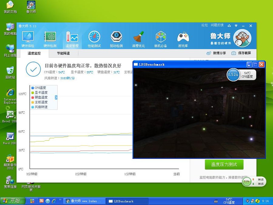This screenshot has width=273, height=205.
Task: Click the 清理优化 broom cleanup icon
Action: 138,38
